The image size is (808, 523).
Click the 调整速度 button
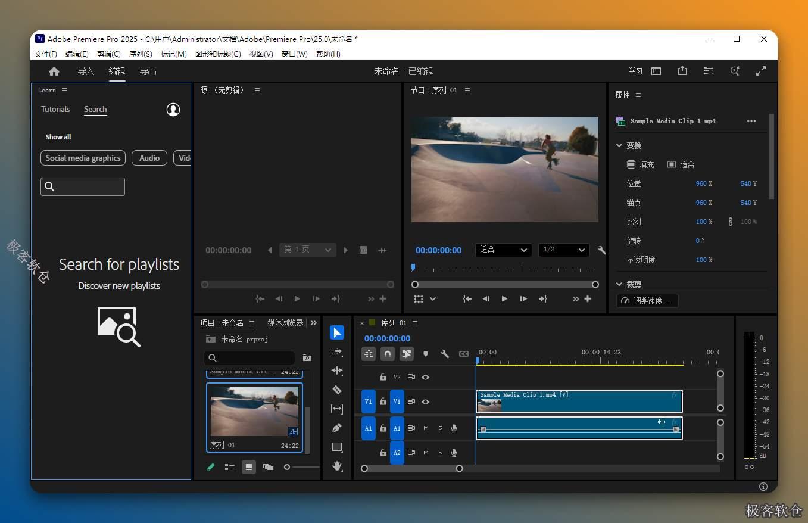[647, 301]
